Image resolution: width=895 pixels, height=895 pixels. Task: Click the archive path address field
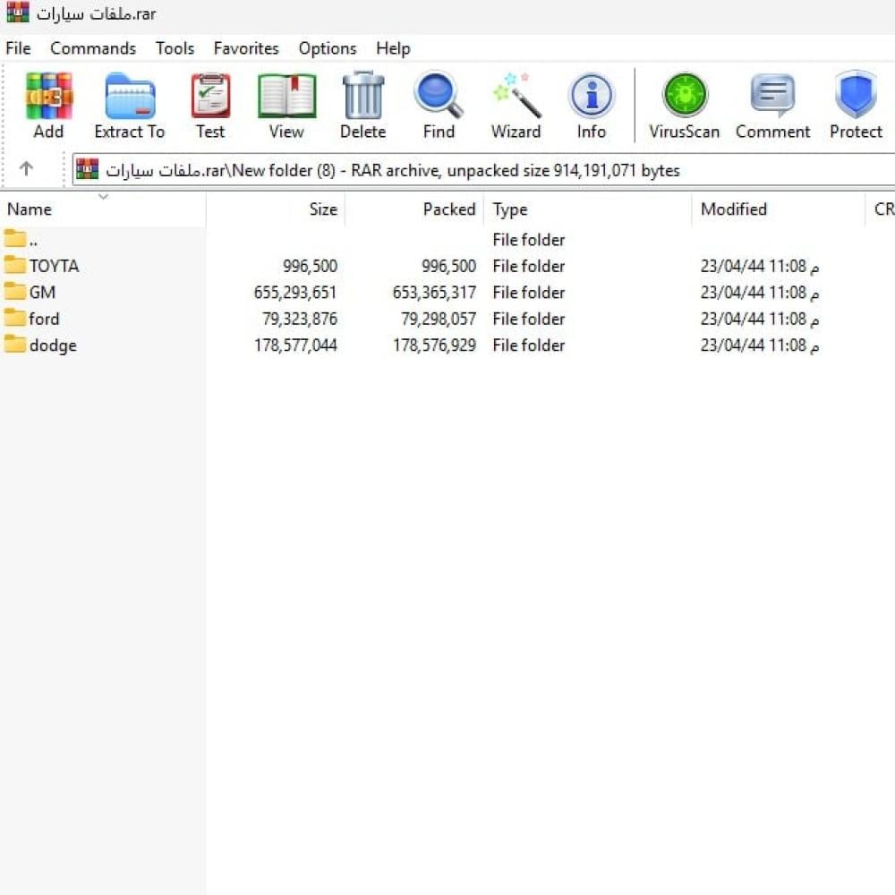click(x=483, y=170)
